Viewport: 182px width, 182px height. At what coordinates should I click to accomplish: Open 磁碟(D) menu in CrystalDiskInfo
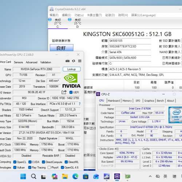point(110,15)
